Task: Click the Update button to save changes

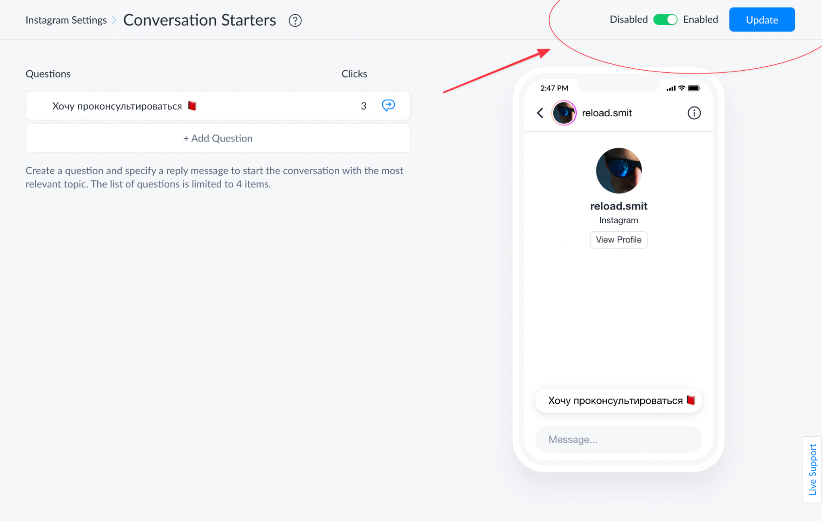Action: pyautogui.click(x=762, y=20)
